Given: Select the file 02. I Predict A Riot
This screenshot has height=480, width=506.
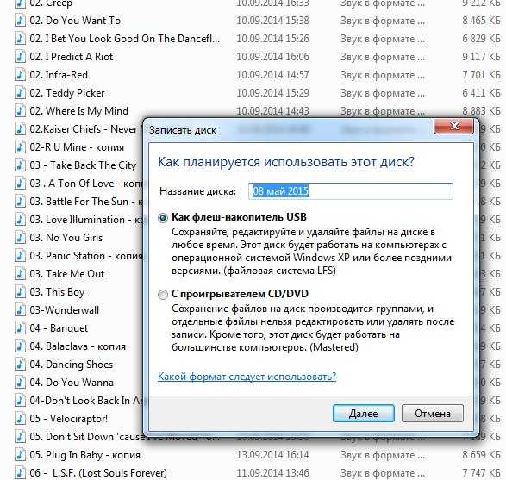Looking at the screenshot, I should click(257, 57).
